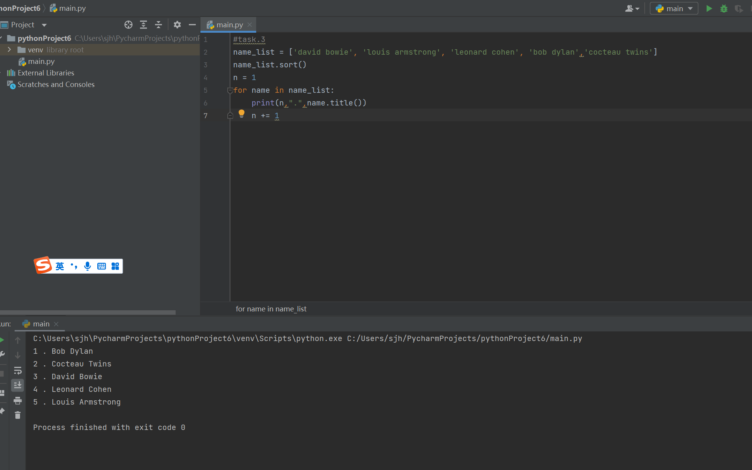Image resolution: width=752 pixels, height=470 pixels.
Task: Switch to main.py editor tab
Action: pos(229,25)
